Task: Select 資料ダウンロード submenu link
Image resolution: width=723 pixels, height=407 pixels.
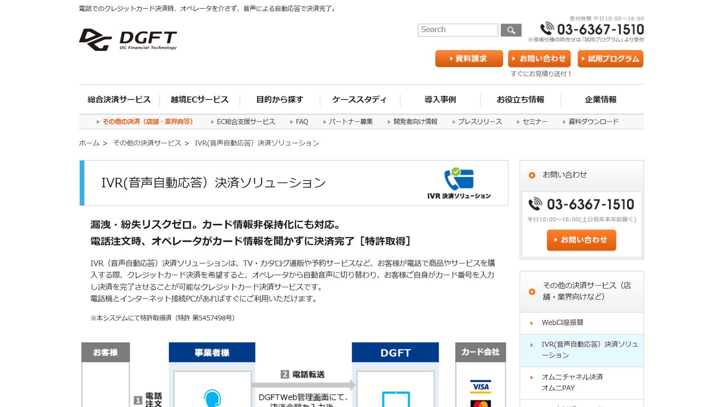Action: click(x=593, y=121)
